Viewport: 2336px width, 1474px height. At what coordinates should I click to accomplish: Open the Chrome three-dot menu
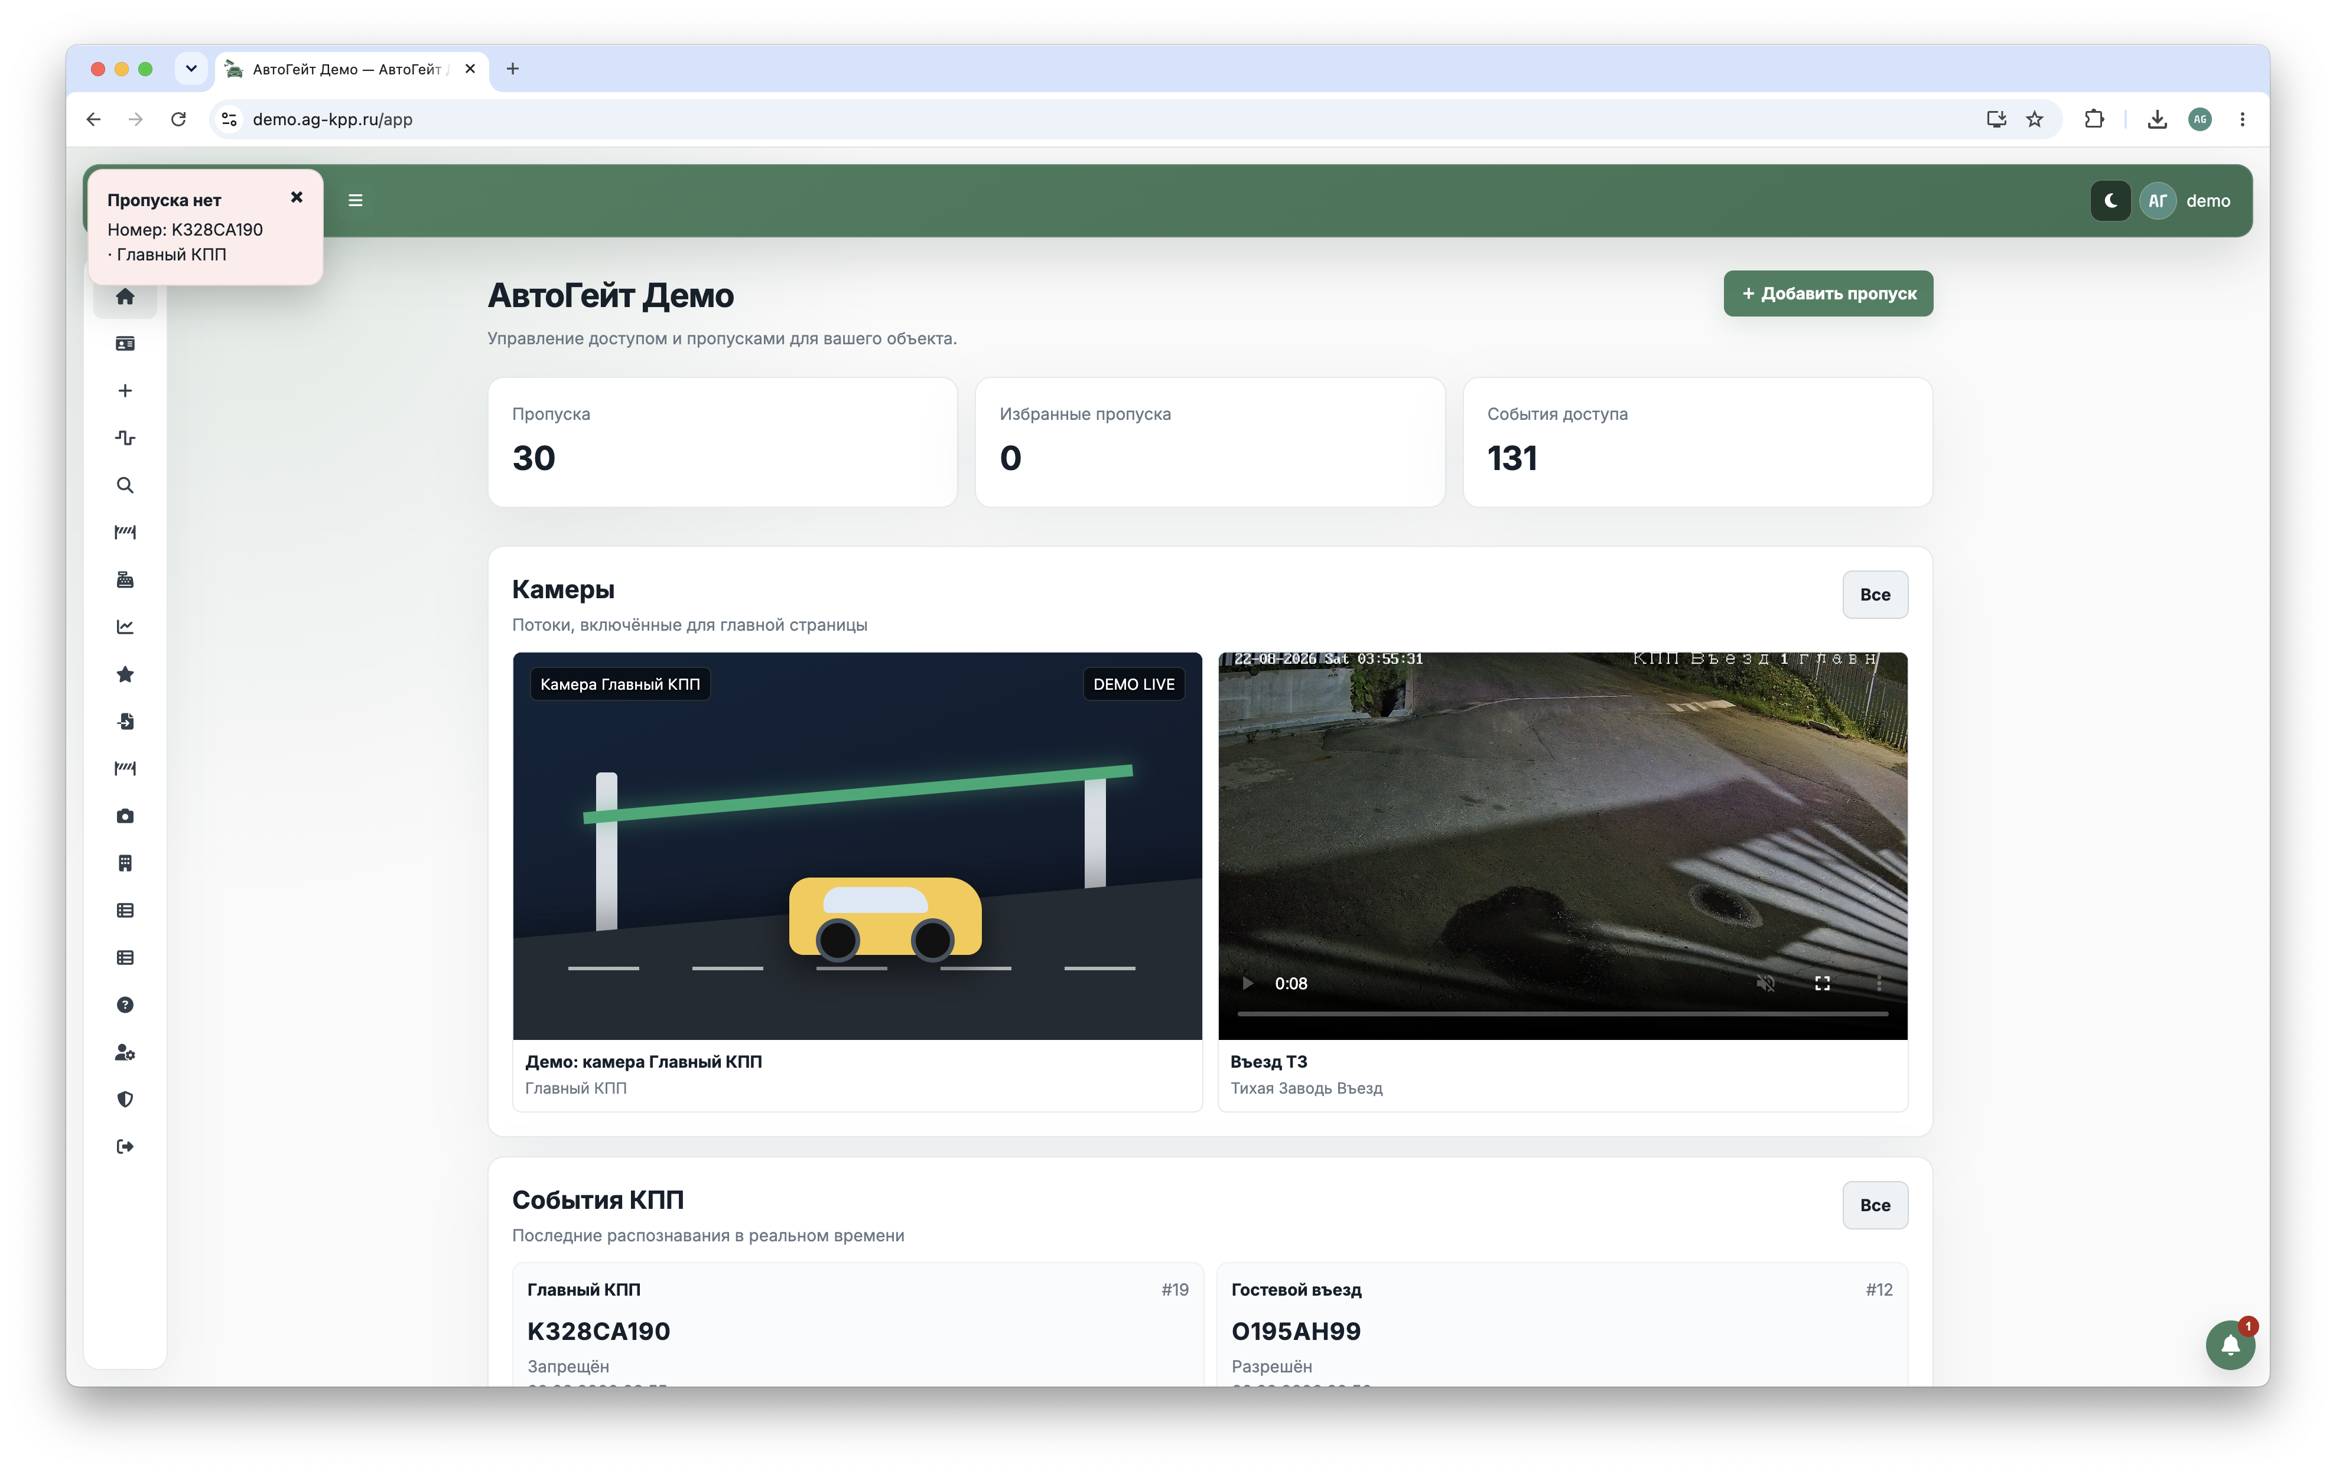point(2242,119)
